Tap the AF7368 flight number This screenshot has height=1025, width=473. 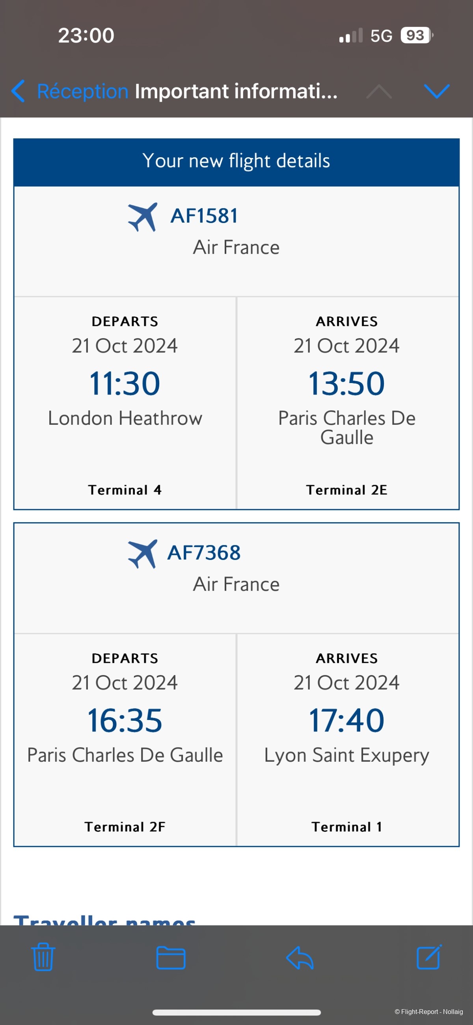pos(204,552)
